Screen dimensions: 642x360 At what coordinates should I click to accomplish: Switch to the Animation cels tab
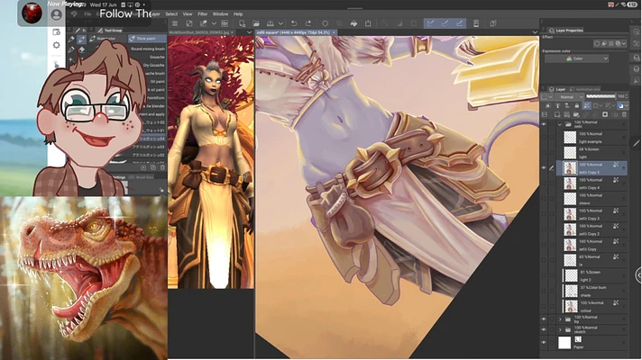coord(585,89)
